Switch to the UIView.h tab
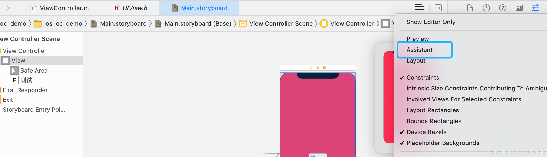Image resolution: width=547 pixels, height=157 pixels. [131, 8]
